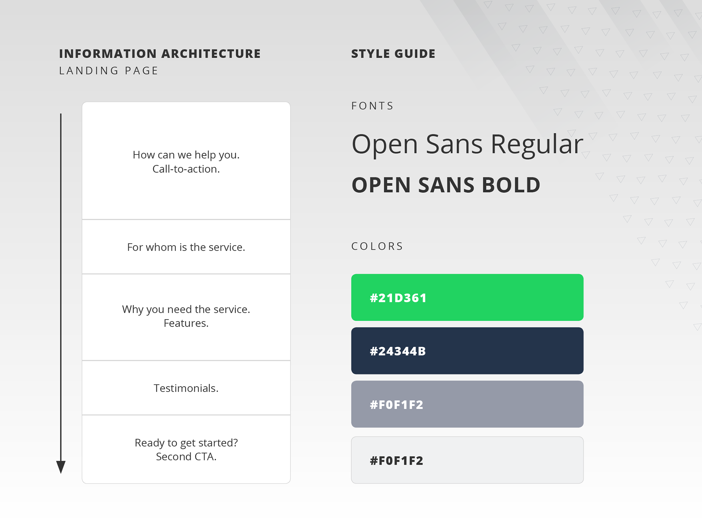702x526 pixels.
Task: Choose the gray-blue color swatch
Action: (467, 404)
